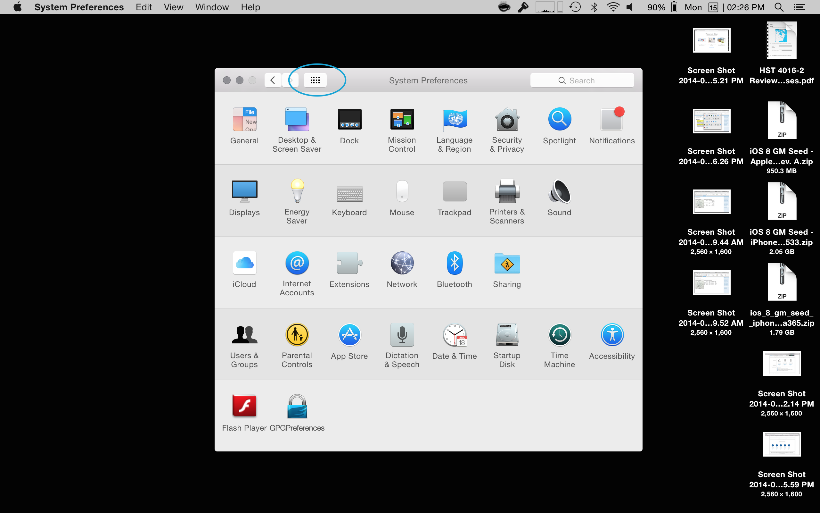Image resolution: width=820 pixels, height=513 pixels.
Task: Click the Show All grid button
Action: [315, 80]
